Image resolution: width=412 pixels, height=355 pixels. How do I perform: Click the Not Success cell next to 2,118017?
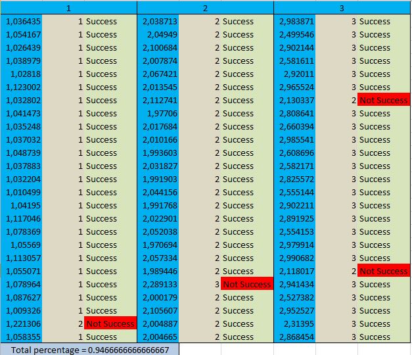tap(383, 271)
